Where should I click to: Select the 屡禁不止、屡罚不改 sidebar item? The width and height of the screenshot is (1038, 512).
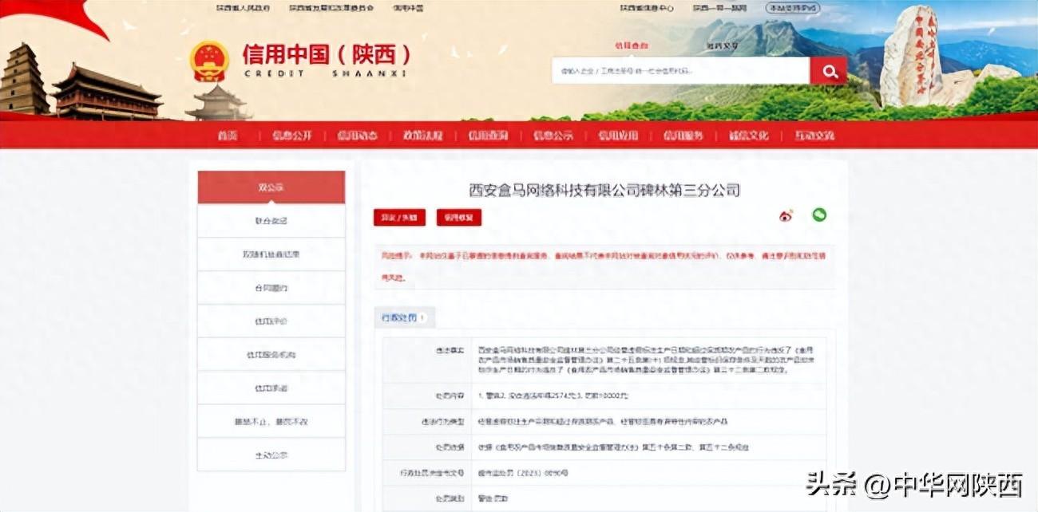(x=271, y=421)
